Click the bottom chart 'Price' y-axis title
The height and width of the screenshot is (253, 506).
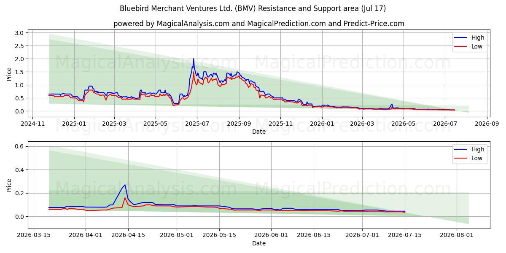(9, 185)
